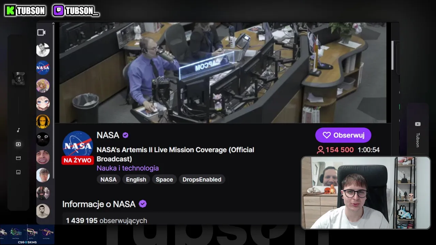Open the NASA channel avatar in sidebar
The width and height of the screenshot is (436, 245).
[x=43, y=68]
